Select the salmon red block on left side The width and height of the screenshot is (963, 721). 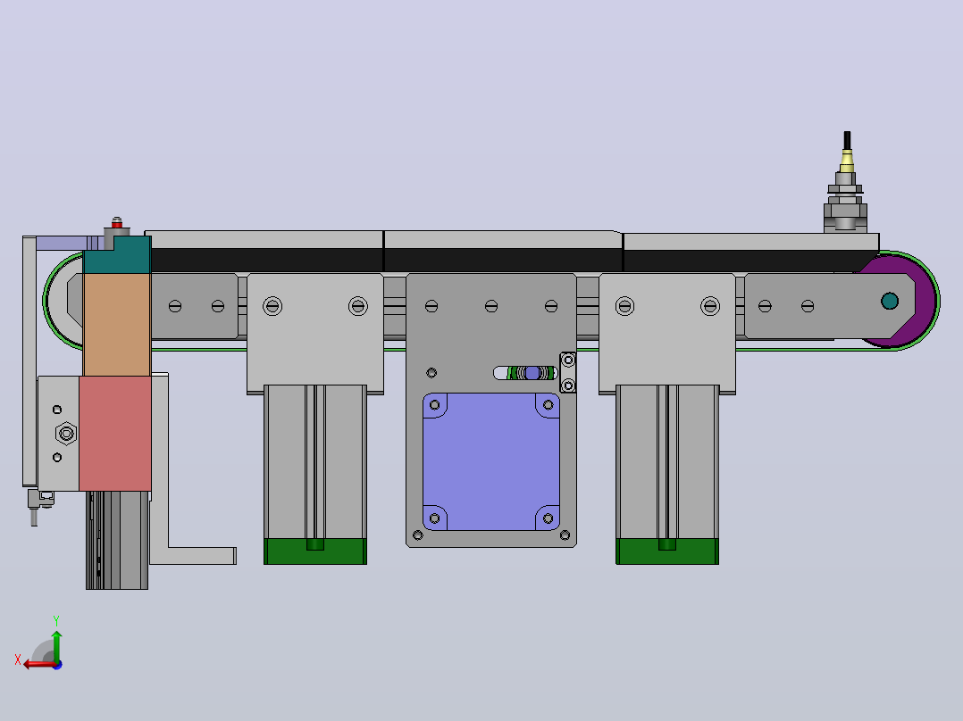tap(115, 433)
